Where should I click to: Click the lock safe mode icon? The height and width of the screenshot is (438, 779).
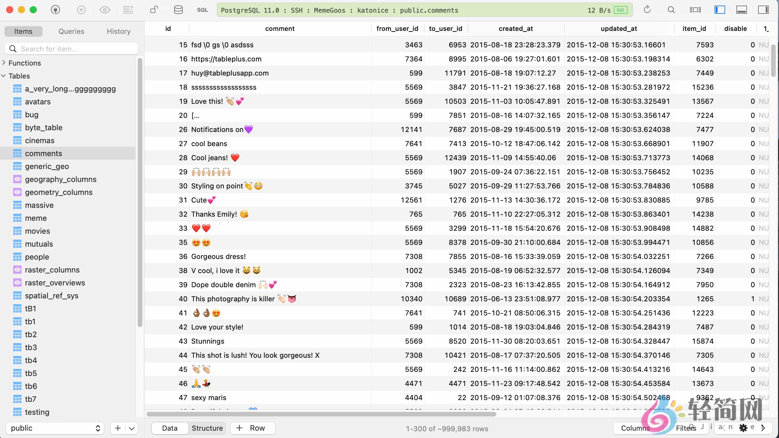click(154, 10)
